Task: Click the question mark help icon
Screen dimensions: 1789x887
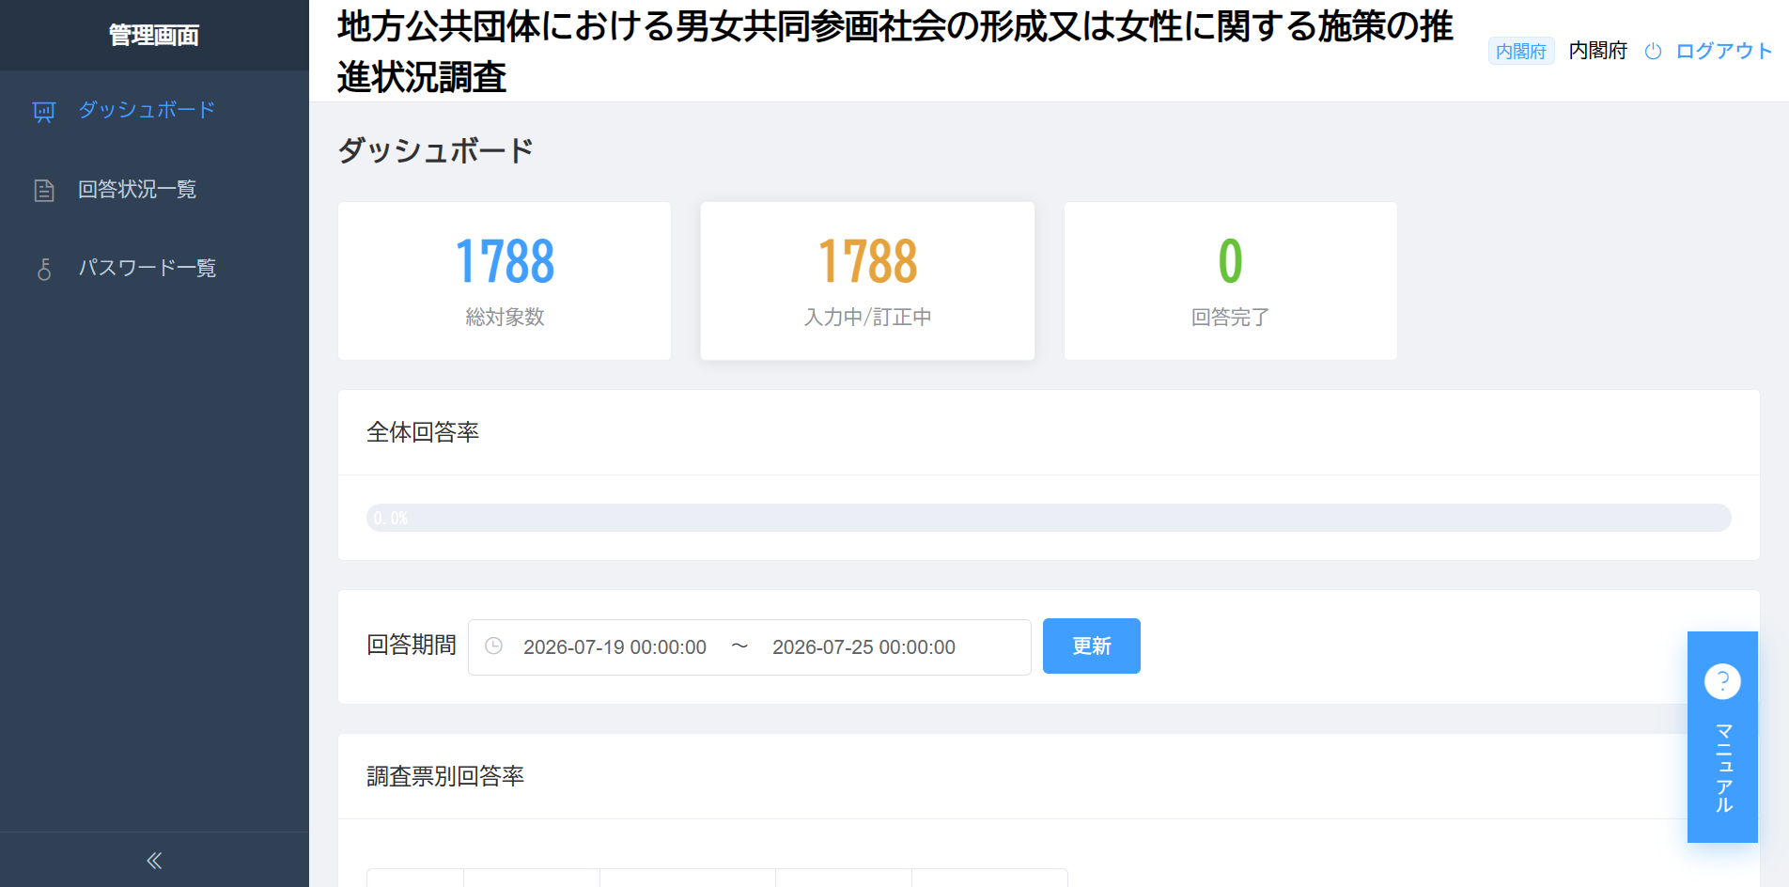Action: 1722,681
